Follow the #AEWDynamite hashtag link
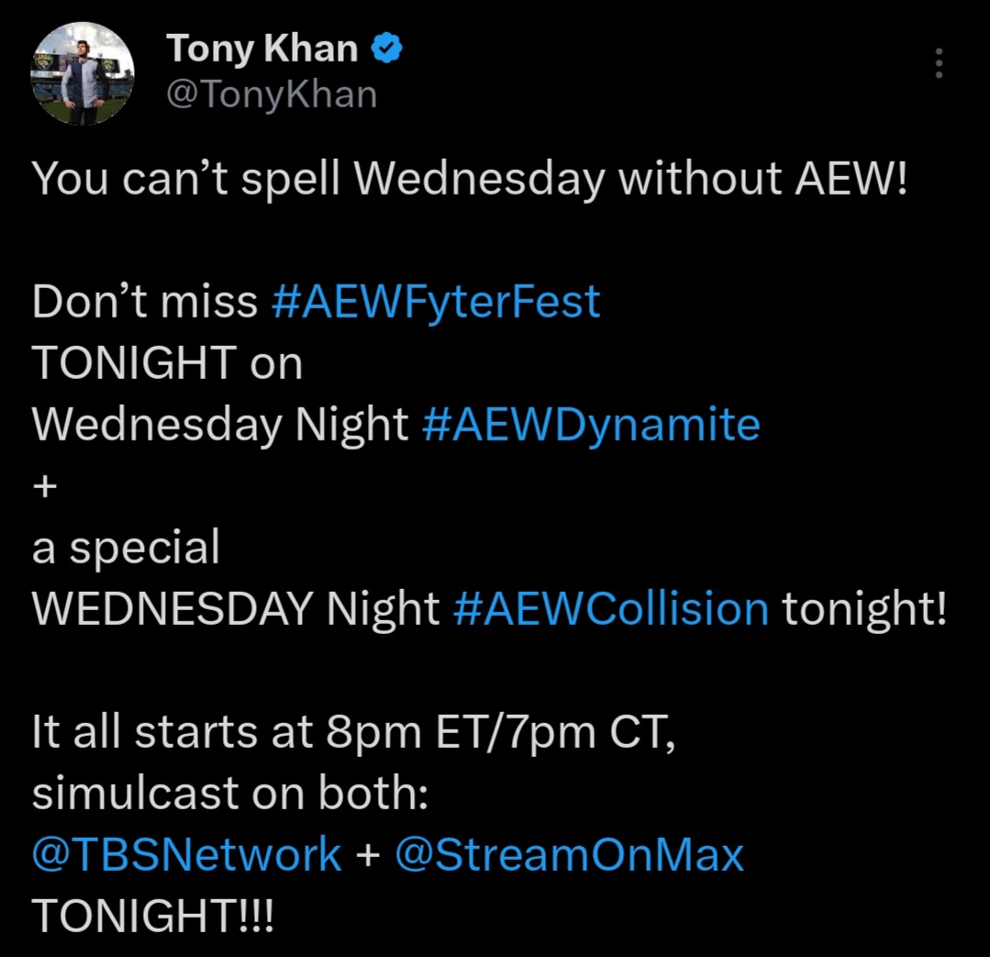Screen dimensions: 990x957 (591, 425)
